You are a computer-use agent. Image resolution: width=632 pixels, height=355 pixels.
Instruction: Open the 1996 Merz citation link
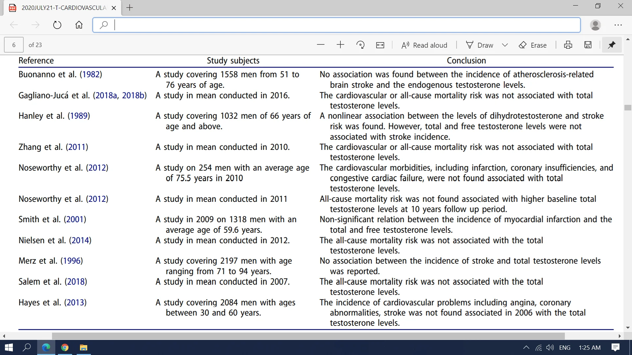[72, 261]
